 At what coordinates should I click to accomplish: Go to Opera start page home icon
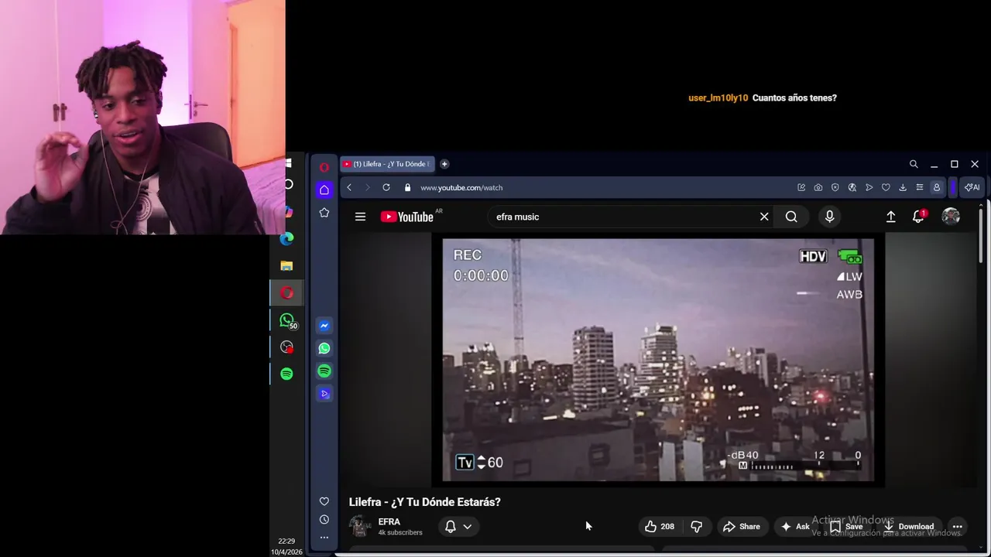pyautogui.click(x=324, y=190)
